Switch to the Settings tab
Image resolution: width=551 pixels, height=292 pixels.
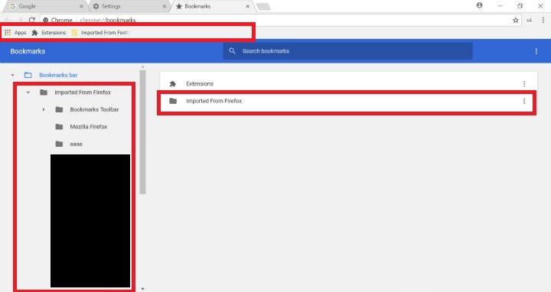[x=129, y=6]
